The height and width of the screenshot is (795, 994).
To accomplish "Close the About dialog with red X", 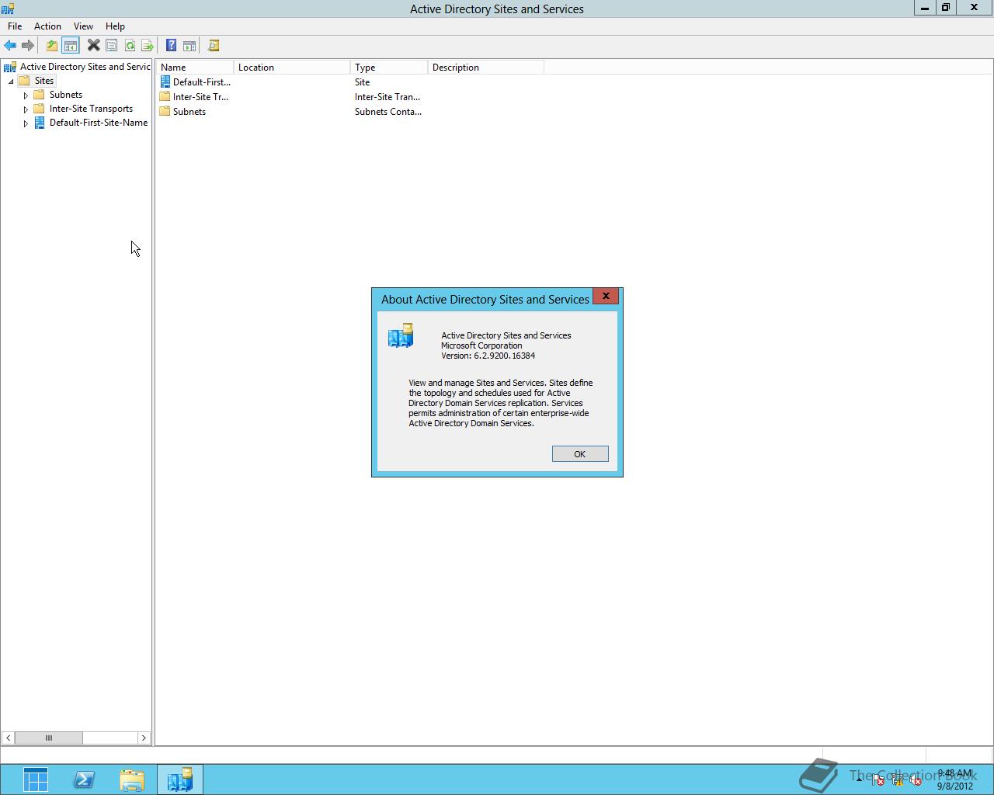I will (606, 296).
